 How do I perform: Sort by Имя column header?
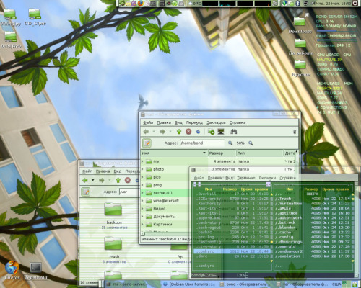point(174,153)
